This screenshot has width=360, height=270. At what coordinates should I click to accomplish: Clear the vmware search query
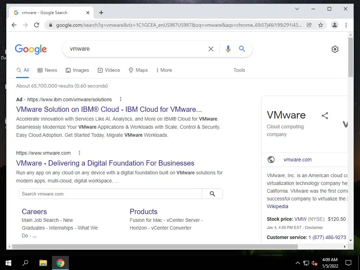211,49
